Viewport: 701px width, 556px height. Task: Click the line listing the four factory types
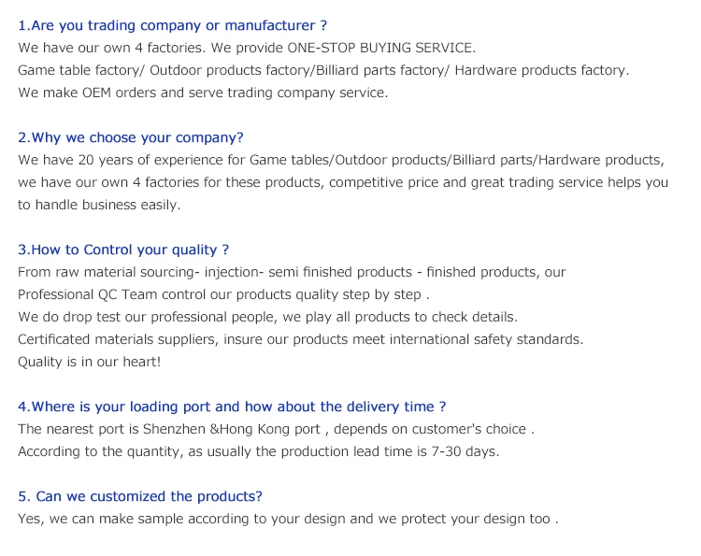(323, 70)
